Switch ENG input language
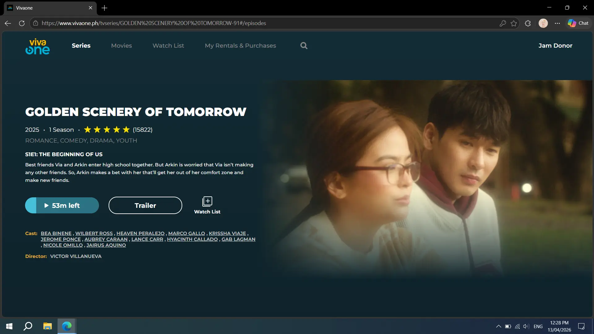Viewport: 594px width, 334px height. pos(538,326)
